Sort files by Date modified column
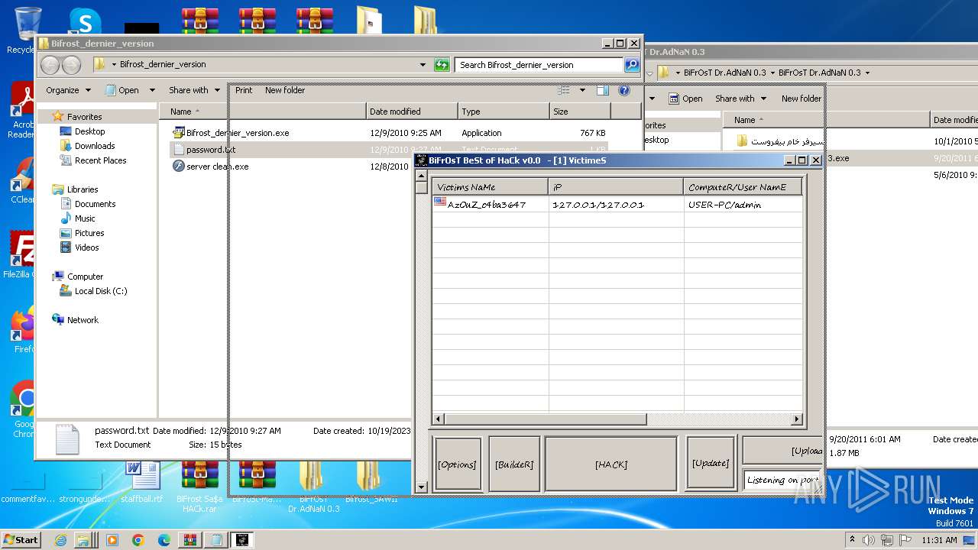Screen dimensions: 978x550 pyautogui.click(x=412, y=112)
